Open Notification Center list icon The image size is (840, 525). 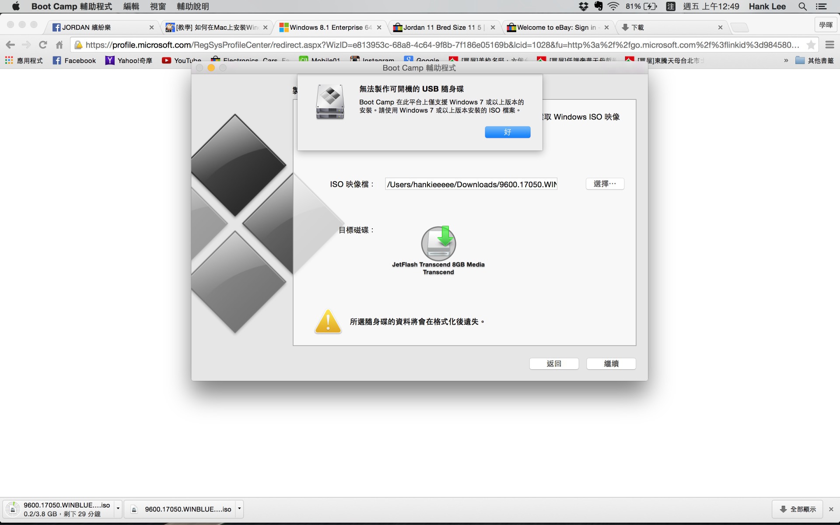821,6
